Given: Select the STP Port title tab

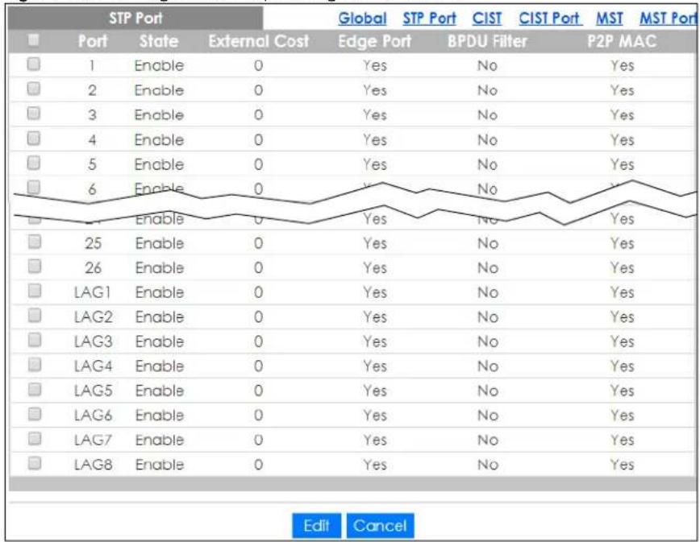Looking at the screenshot, I should pyautogui.click(x=135, y=19).
